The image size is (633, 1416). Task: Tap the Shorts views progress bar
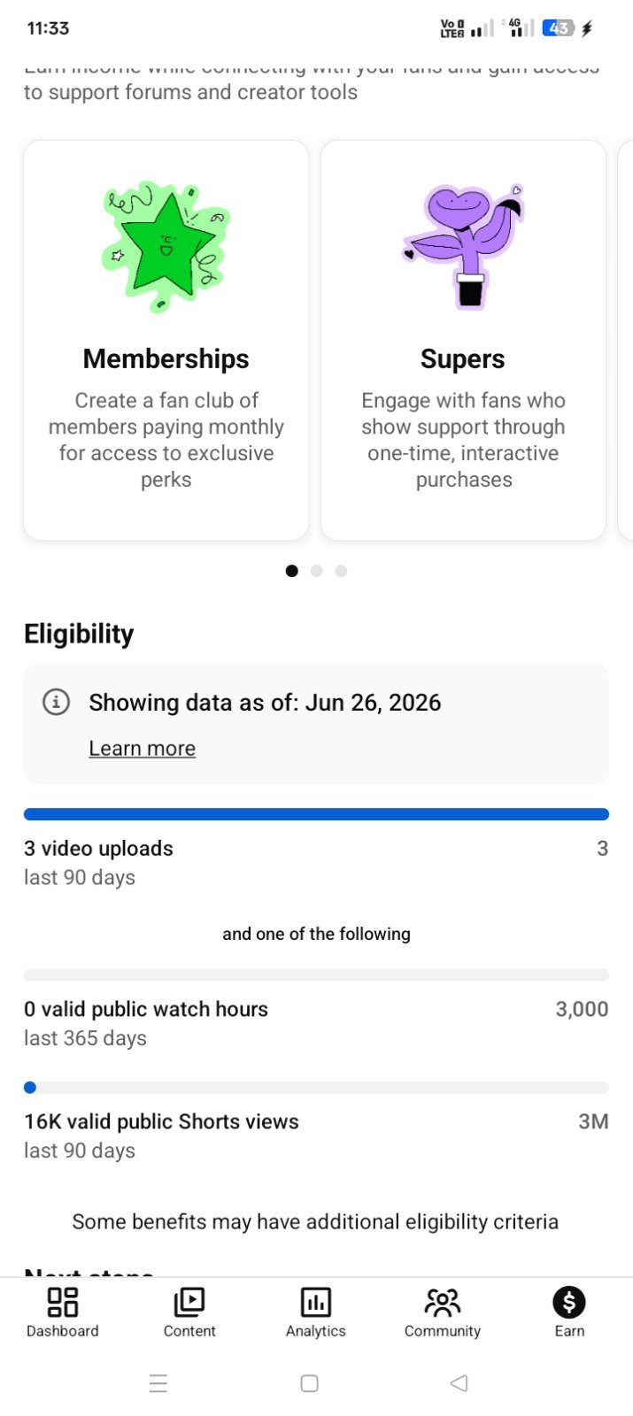point(316,1088)
